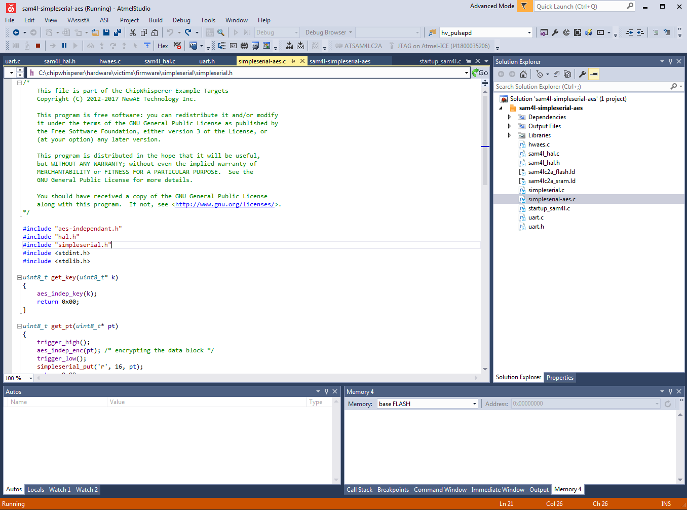Open Properties wrench in Solution Explorer
This screenshot has height=510, width=687.
pyautogui.click(x=583, y=74)
